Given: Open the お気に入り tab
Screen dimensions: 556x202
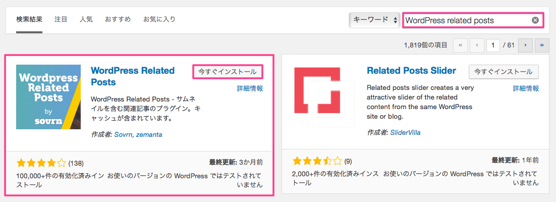Looking at the screenshot, I should click(x=159, y=19).
